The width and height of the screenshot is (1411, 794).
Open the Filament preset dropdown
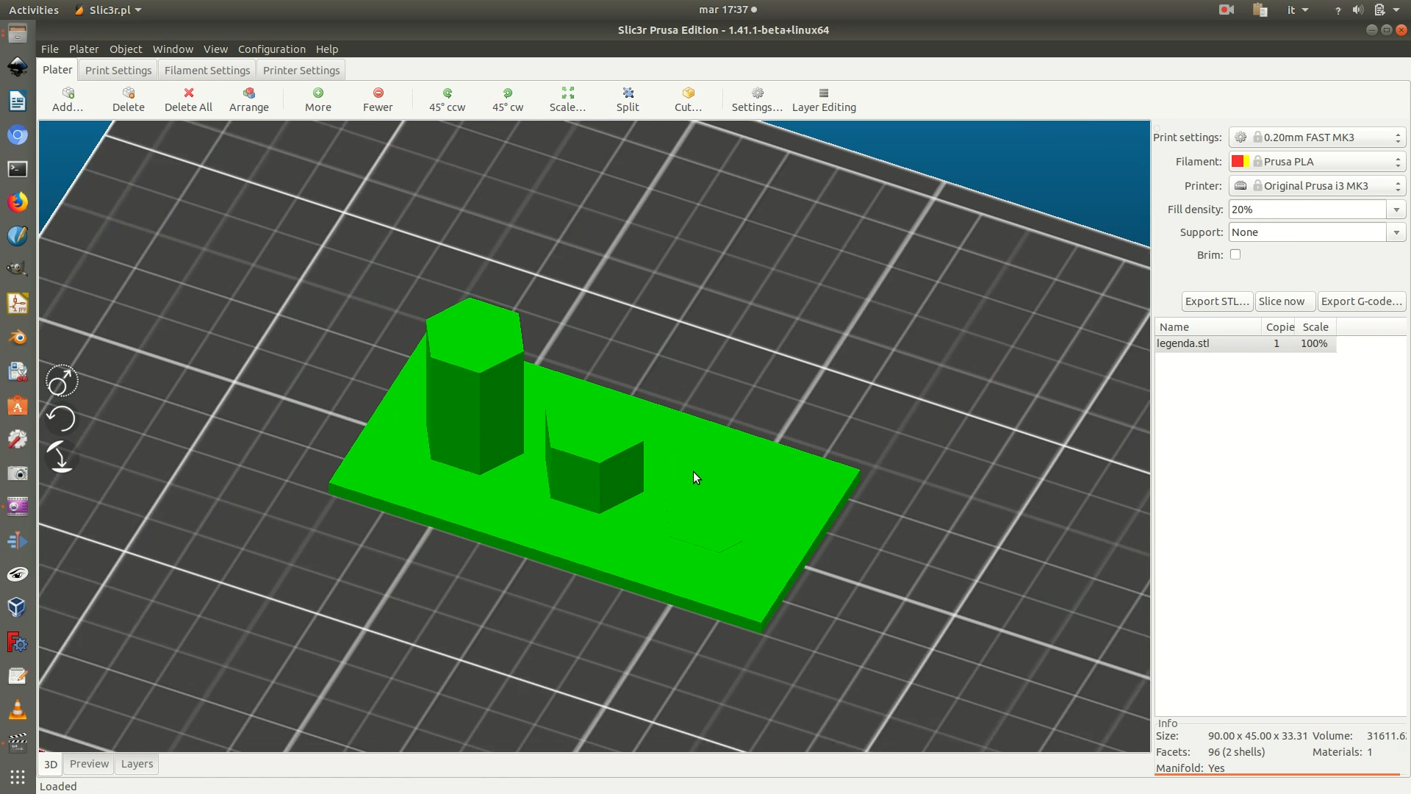pyautogui.click(x=1317, y=162)
